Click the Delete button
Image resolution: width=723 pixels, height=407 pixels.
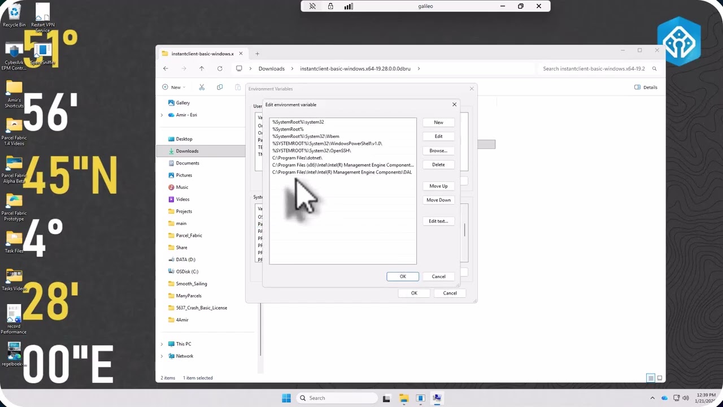coord(438,164)
